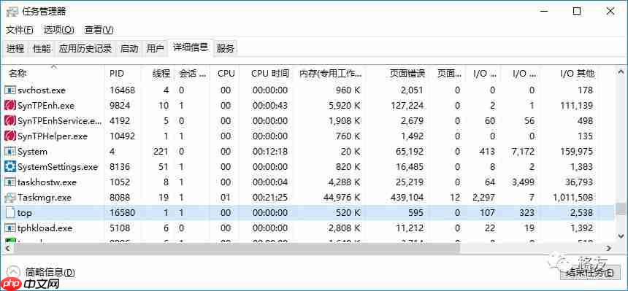Image resolution: width=628 pixels, height=291 pixels.
Task: Click page faults value 439,104
Action: click(x=407, y=198)
